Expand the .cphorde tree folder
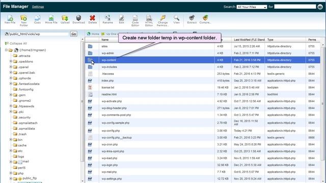This screenshot has width=326, height=183. tap(11, 78)
